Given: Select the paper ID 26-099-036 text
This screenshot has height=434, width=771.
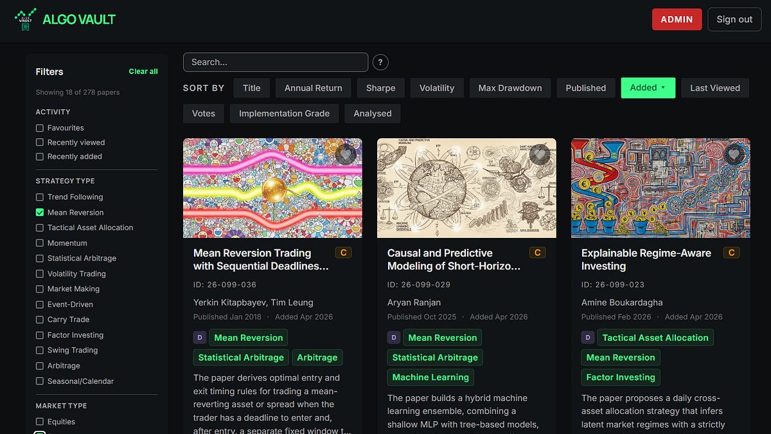Looking at the screenshot, I should pyautogui.click(x=225, y=285).
